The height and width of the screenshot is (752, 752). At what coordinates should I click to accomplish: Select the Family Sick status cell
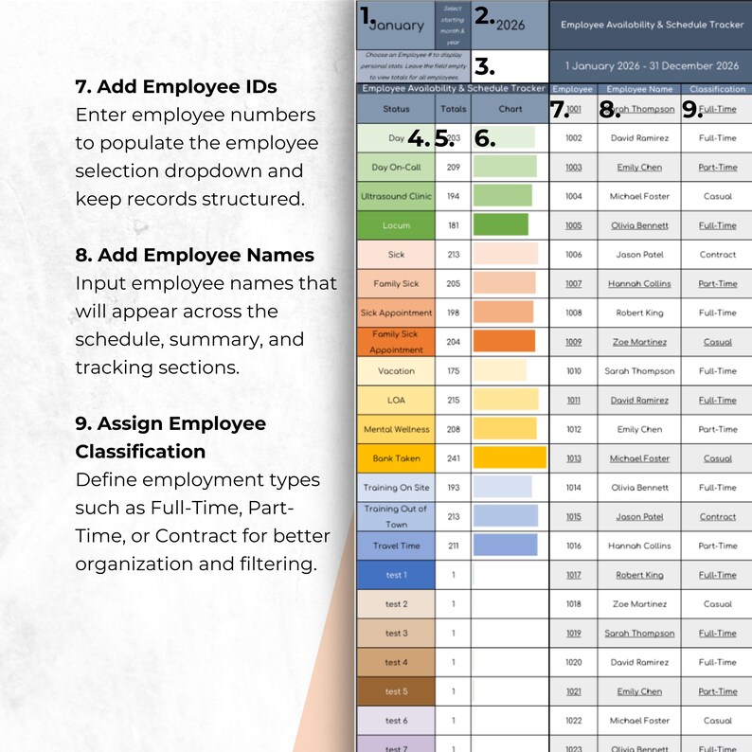coord(396,284)
